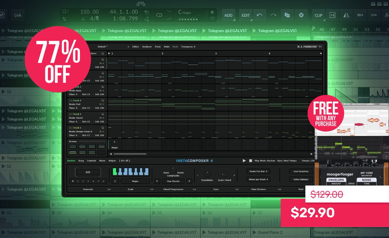Double clip length with the x2 icon

click(x=332, y=15)
